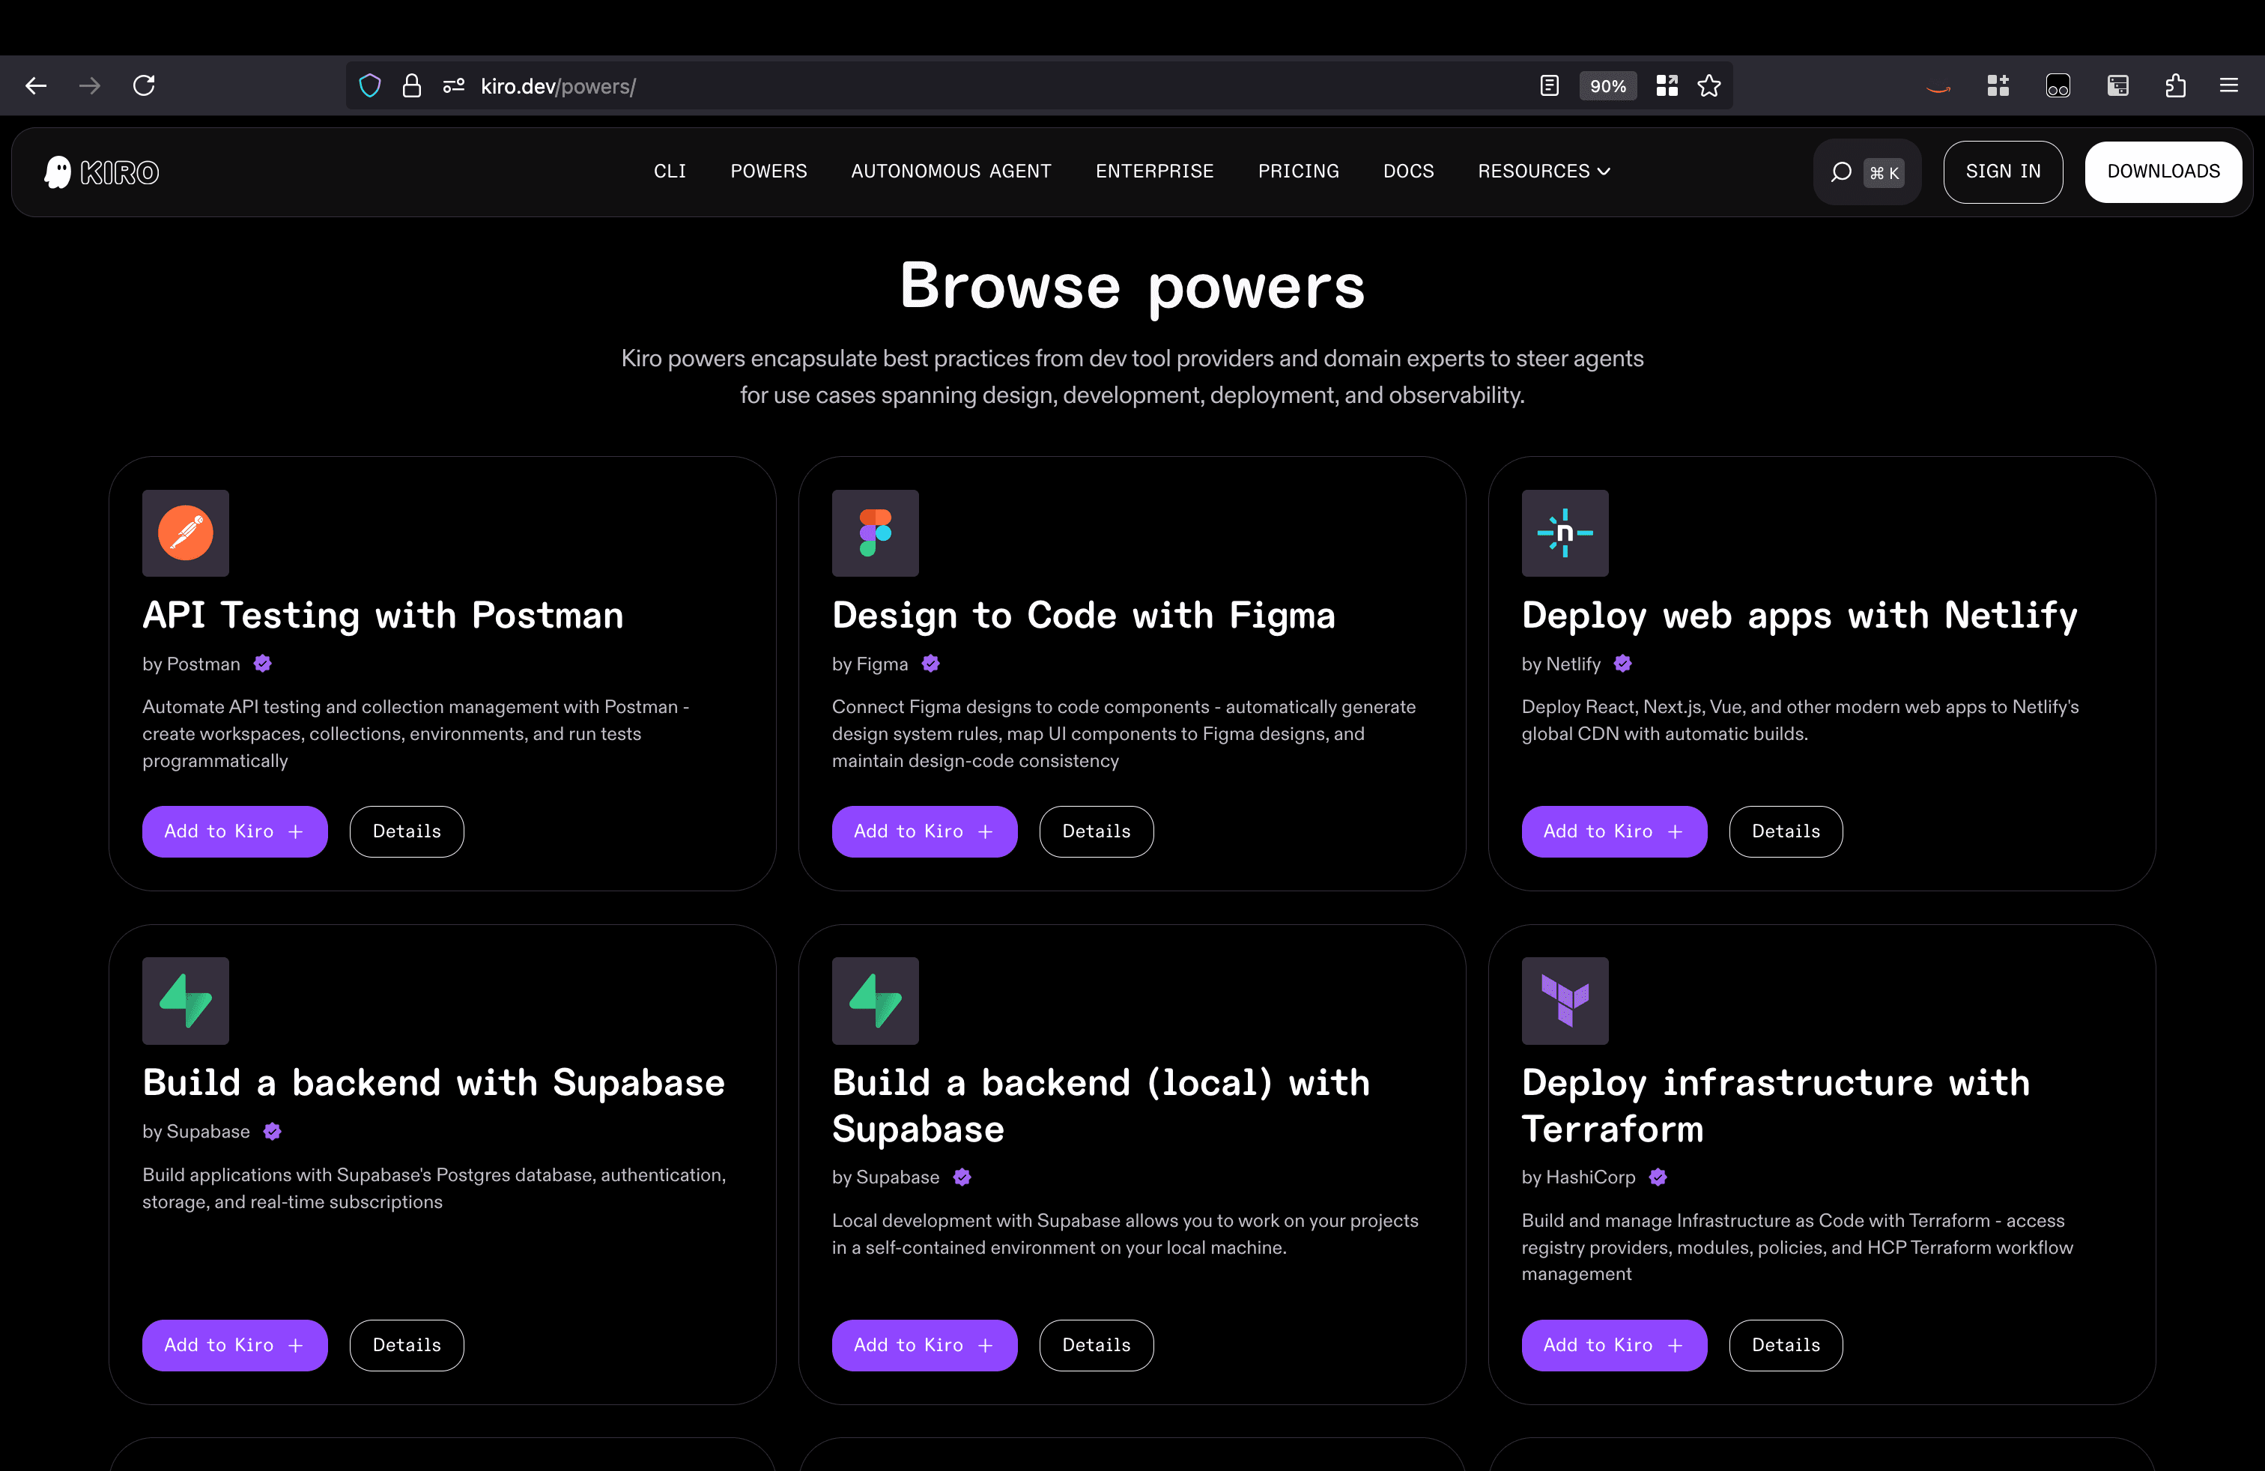The height and width of the screenshot is (1471, 2265).
Task: Open the search with the magnifier icon
Action: click(x=1843, y=172)
